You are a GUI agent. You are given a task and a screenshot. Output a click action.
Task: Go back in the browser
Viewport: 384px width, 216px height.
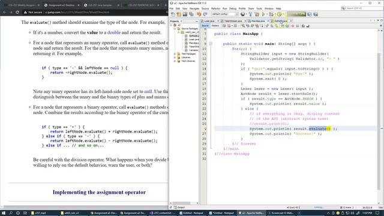tap(4, 12)
